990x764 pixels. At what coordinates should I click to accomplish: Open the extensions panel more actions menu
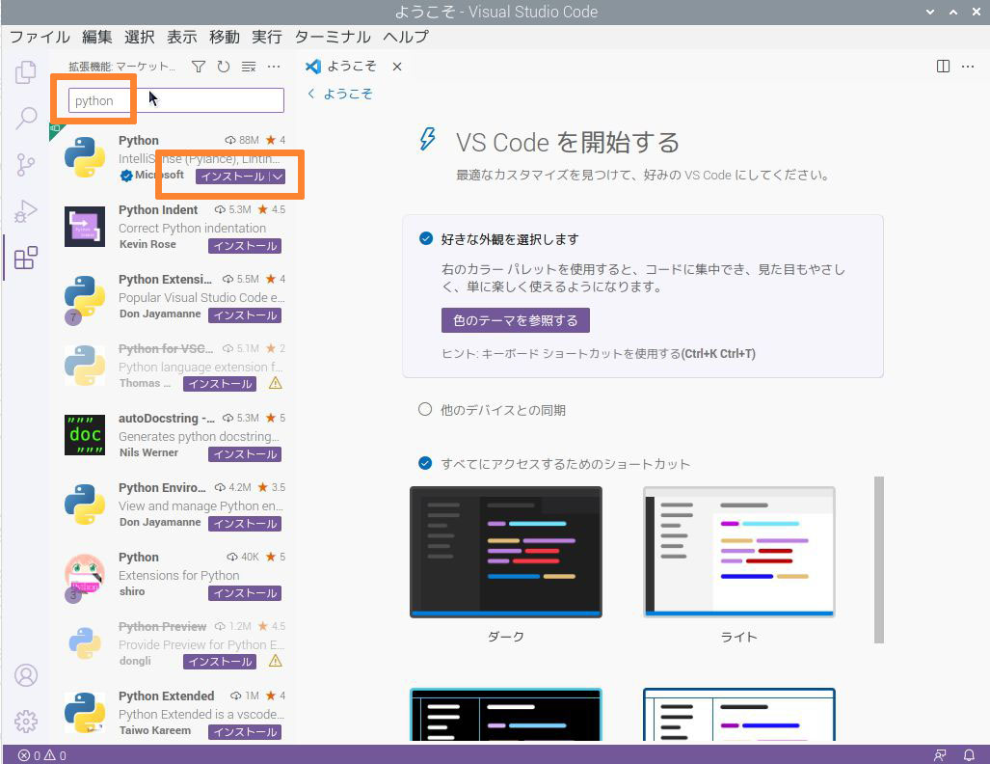(x=273, y=66)
